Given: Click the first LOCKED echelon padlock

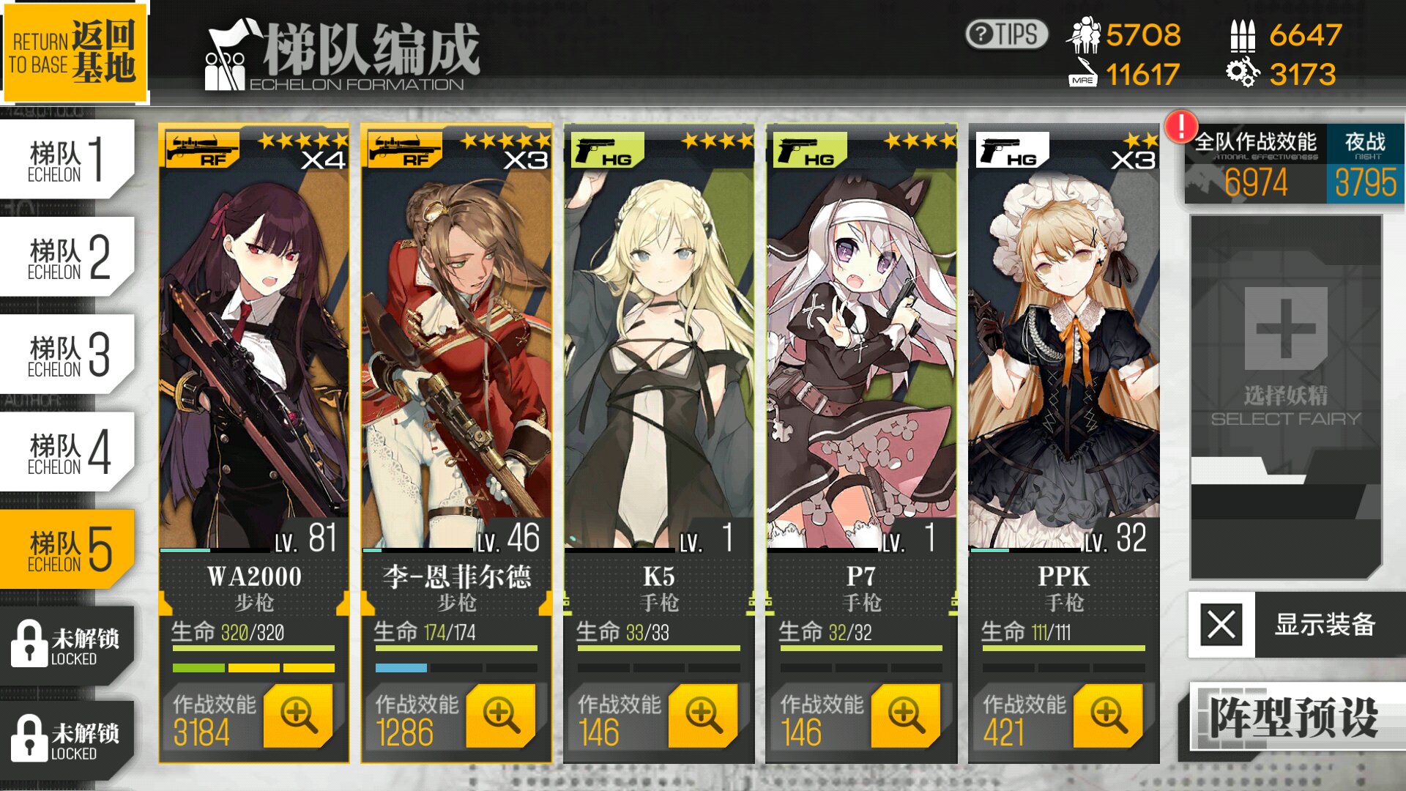Looking at the screenshot, I should 29,643.
